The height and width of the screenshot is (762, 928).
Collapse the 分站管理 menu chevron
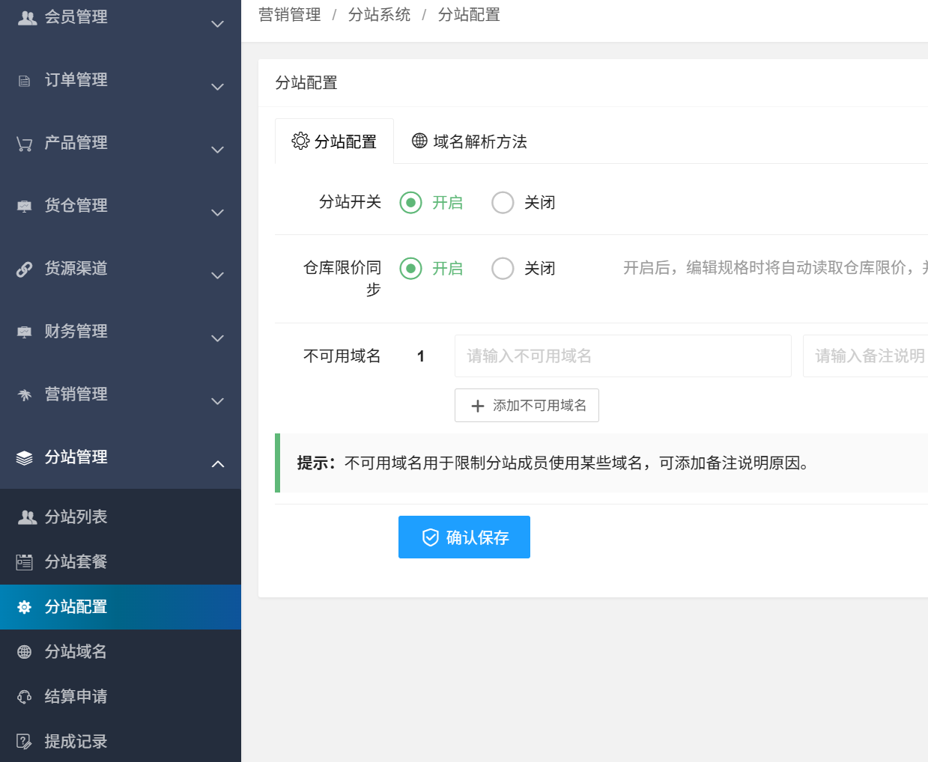[x=218, y=464]
